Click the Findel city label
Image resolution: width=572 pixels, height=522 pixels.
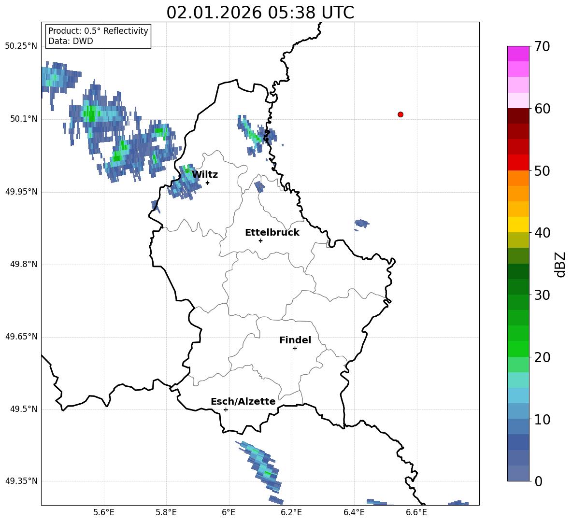(x=295, y=340)
